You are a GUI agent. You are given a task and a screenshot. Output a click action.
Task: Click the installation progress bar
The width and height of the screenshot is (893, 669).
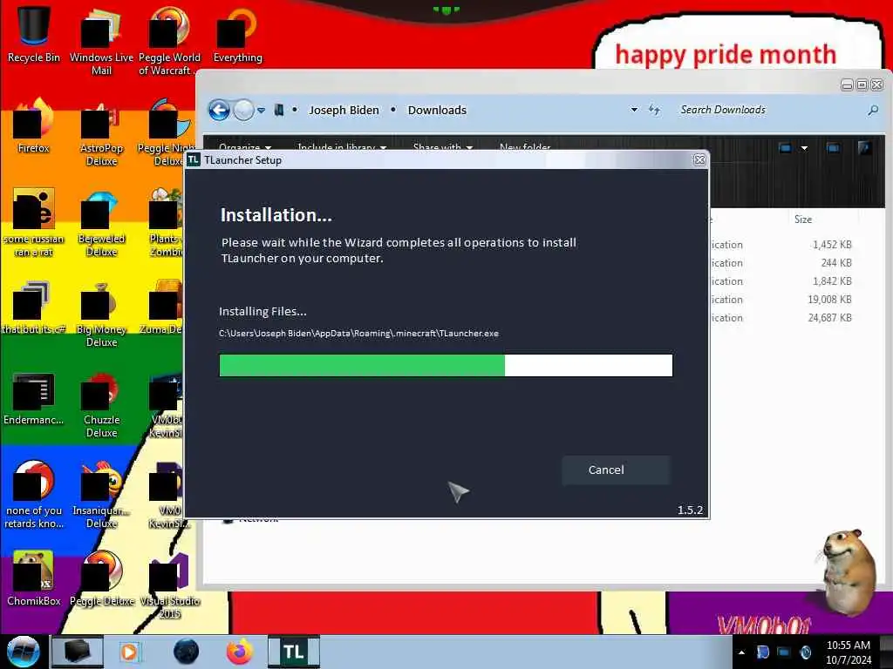[446, 365]
